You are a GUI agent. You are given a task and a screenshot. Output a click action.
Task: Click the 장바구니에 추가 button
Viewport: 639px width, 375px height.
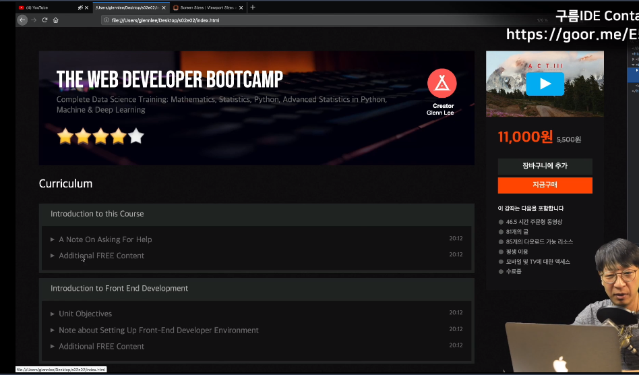pos(545,167)
